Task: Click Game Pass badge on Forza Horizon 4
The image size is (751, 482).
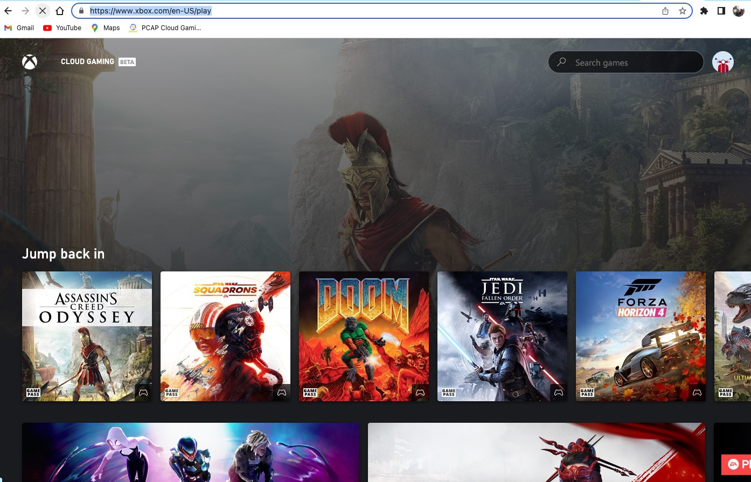Action: coord(587,393)
